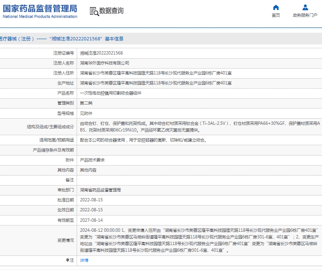Select registration number value 湘械注准20222021568
The image size is (322, 270).
click(x=101, y=53)
